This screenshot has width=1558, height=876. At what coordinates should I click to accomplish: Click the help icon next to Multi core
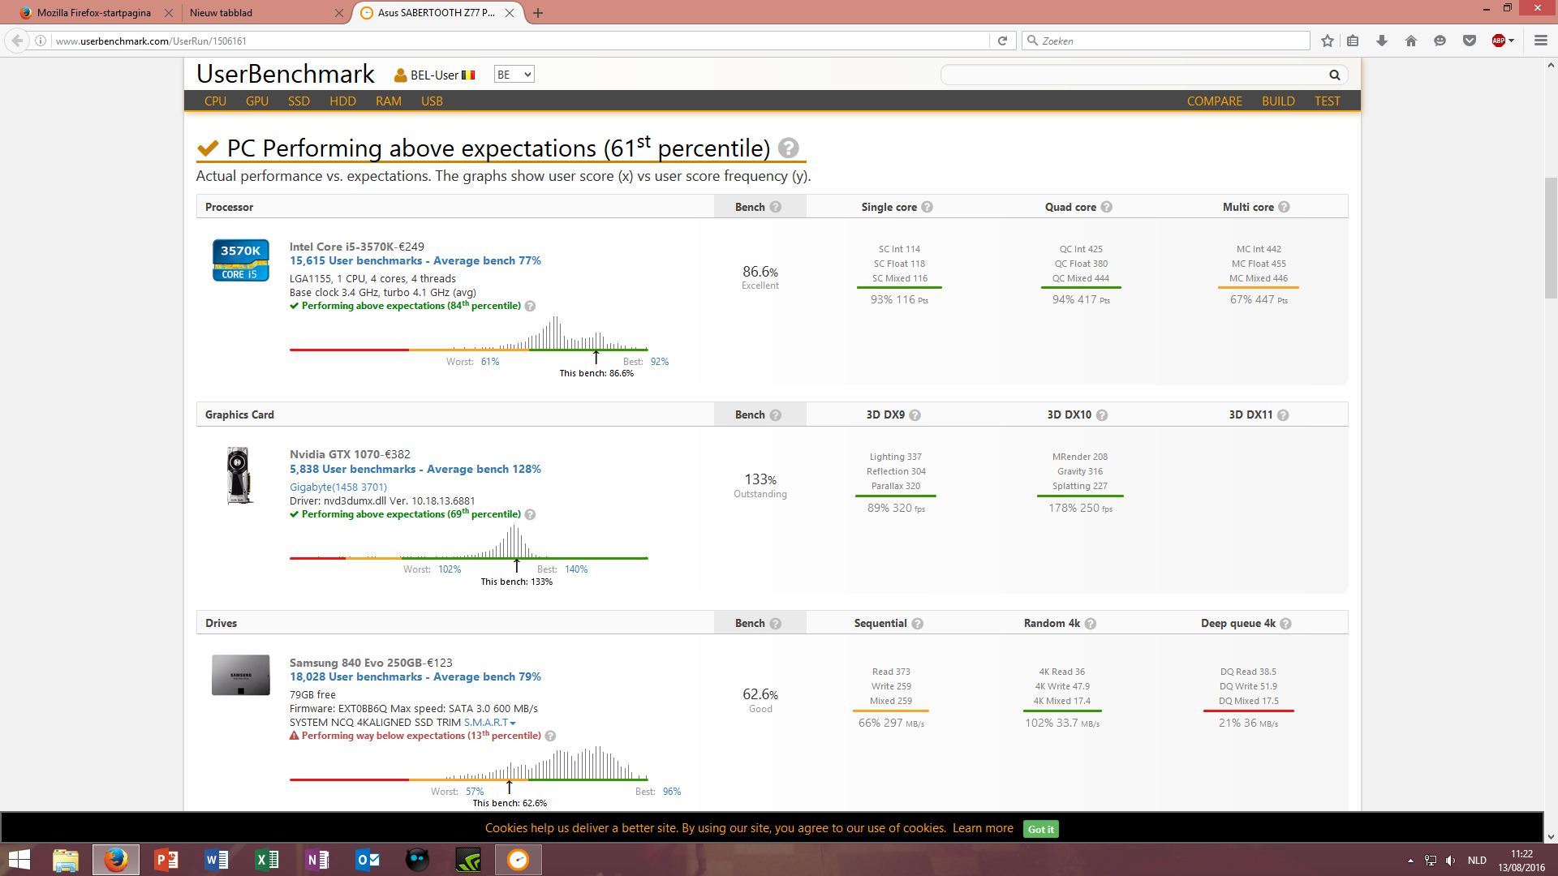point(1284,207)
